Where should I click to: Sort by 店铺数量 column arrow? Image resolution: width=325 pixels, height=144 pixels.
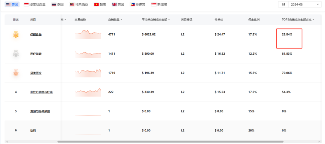point(122,20)
